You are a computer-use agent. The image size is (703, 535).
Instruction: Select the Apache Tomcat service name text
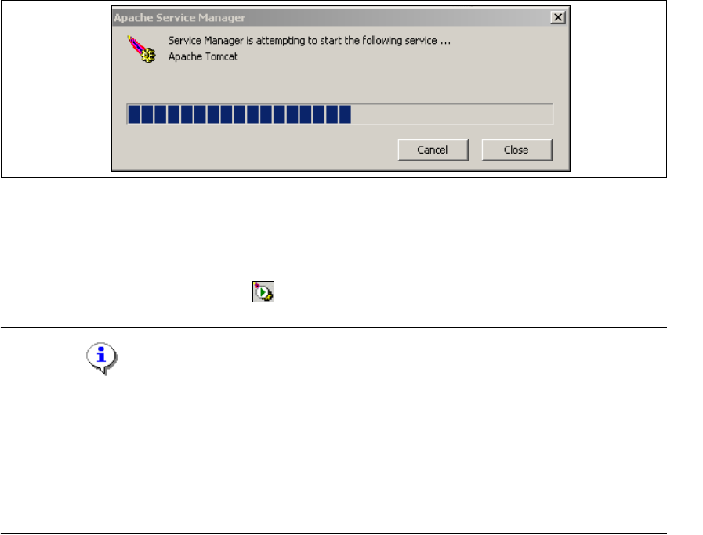coord(203,56)
